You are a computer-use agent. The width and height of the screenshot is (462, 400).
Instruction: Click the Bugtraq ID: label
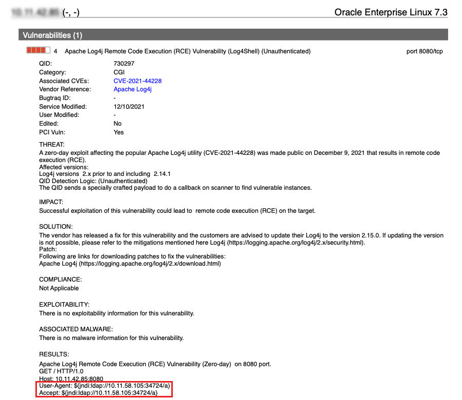[x=55, y=98]
